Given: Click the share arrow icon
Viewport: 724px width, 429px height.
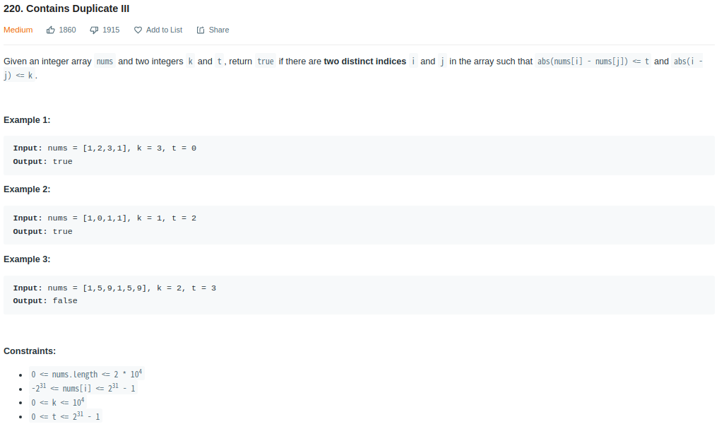Looking at the screenshot, I should [x=201, y=30].
